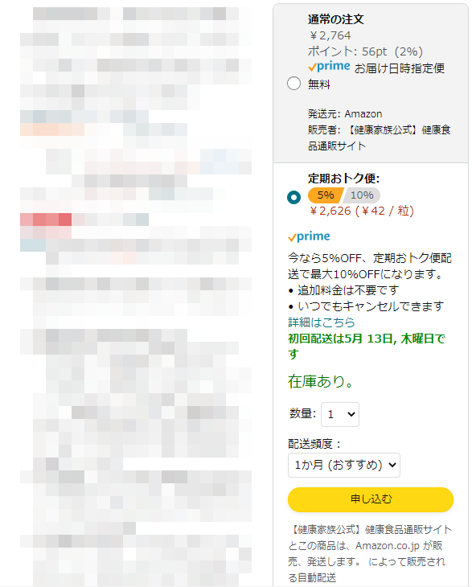472x587 pixels.
Task: Click the お届け日時指定便 delivery text
Action: tap(400, 68)
